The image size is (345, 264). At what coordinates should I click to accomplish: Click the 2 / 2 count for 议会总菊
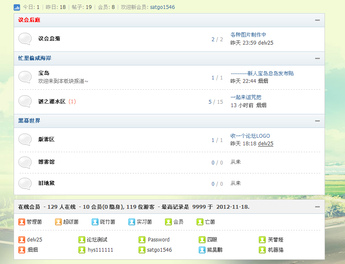[x=217, y=40]
